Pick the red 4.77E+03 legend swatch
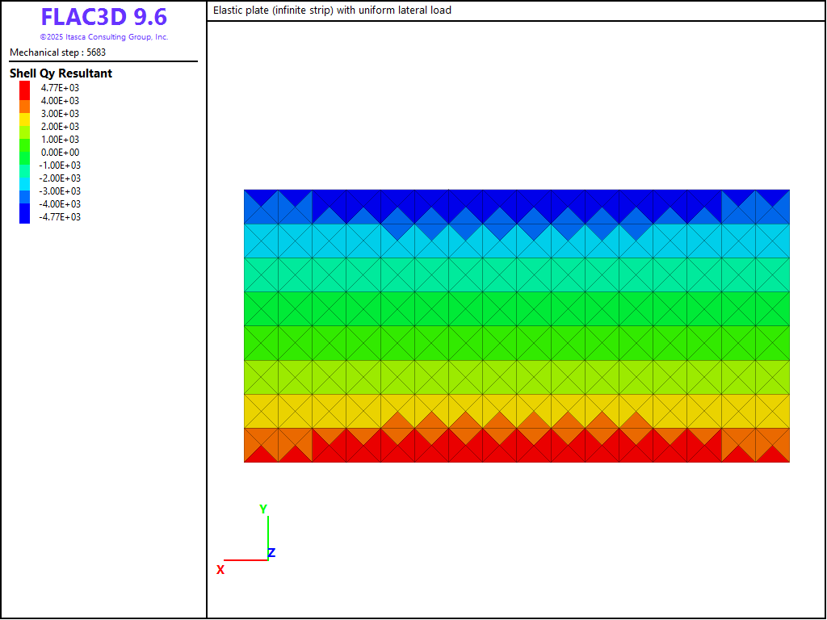 click(x=24, y=88)
